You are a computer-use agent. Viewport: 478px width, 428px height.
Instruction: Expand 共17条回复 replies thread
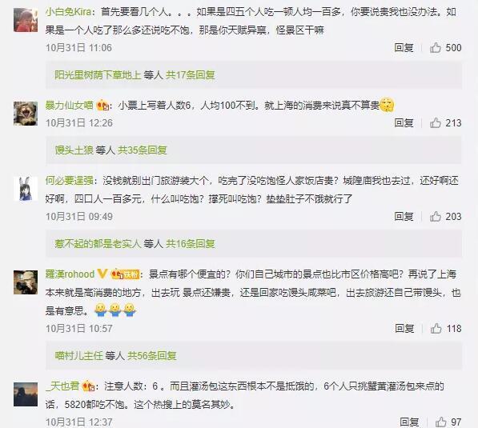(x=191, y=75)
